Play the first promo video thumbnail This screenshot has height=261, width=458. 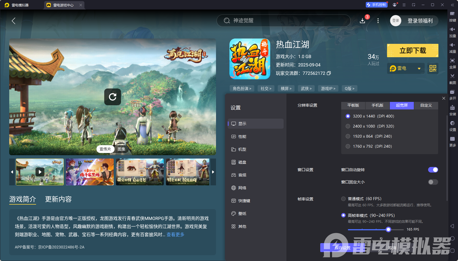pos(40,172)
